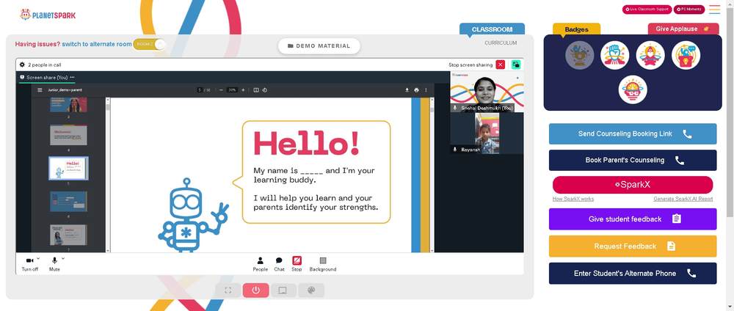Click the PDF page number field

pos(200,89)
